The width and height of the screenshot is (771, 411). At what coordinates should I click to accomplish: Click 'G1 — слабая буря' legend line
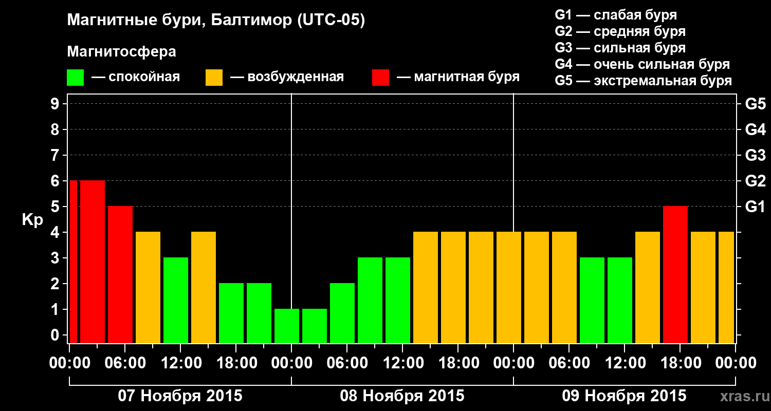pos(616,15)
